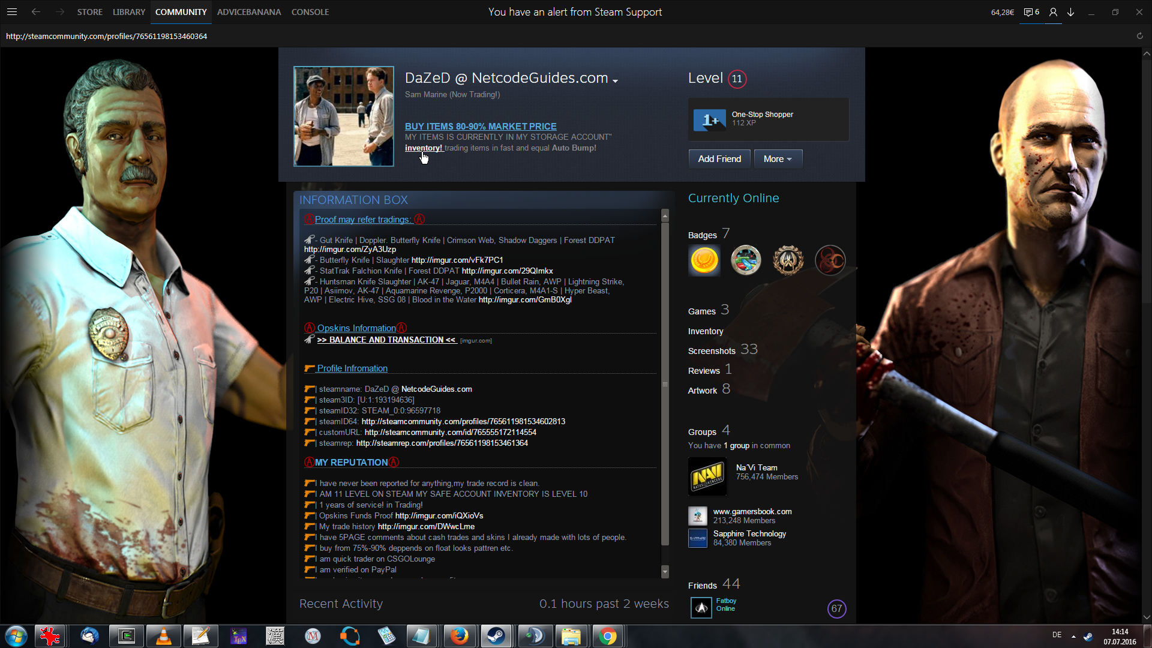Open the Na'Vi Team group logo

click(x=707, y=476)
